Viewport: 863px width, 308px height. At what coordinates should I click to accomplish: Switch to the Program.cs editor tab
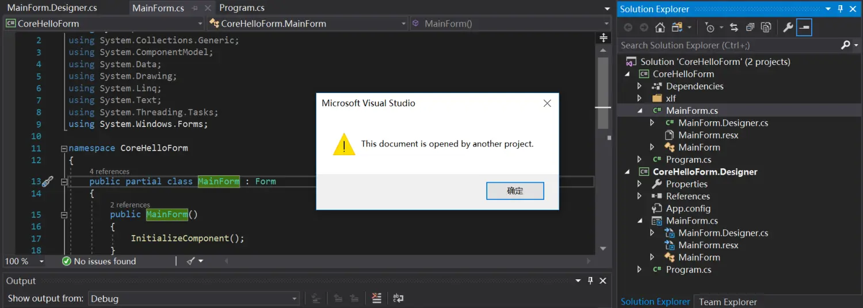point(242,8)
